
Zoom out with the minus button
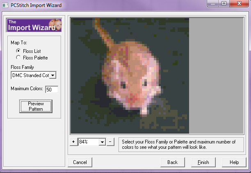[110, 141]
